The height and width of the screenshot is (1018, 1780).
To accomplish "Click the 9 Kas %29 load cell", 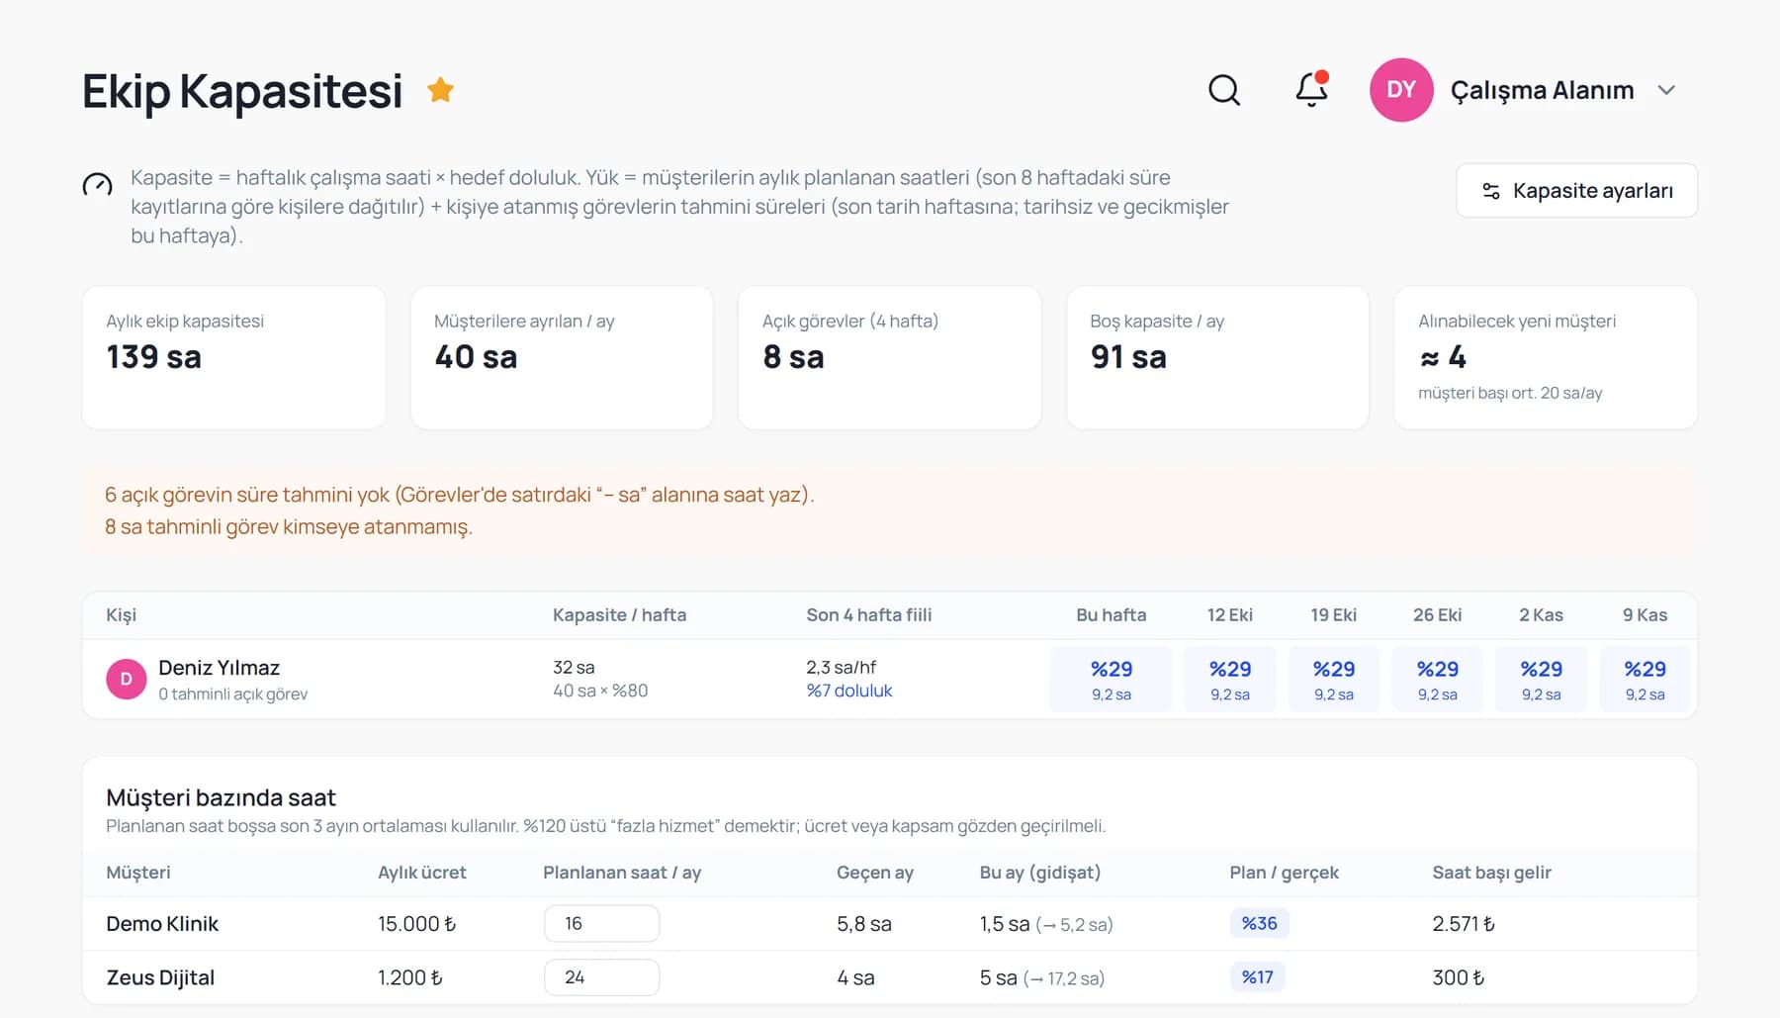I will coord(1646,680).
